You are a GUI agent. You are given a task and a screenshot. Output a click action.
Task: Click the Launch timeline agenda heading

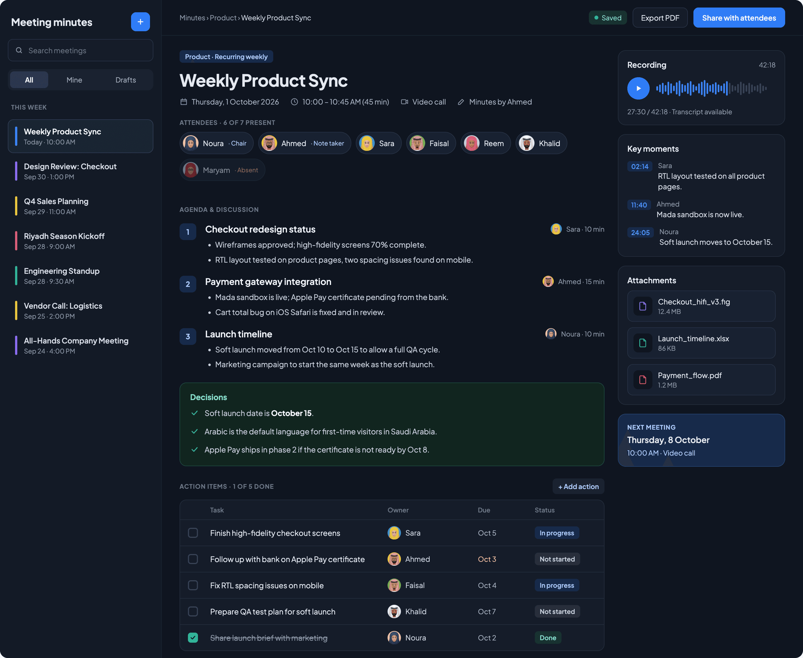[x=239, y=334]
